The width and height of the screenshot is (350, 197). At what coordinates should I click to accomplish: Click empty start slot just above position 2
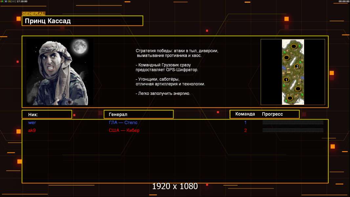pyautogui.click(x=287, y=57)
